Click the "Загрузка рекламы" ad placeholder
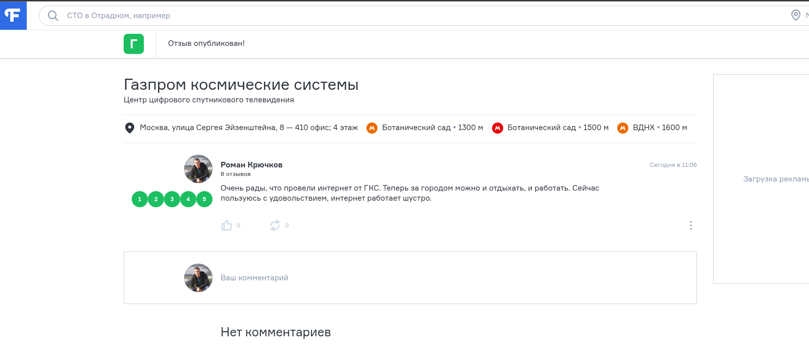The width and height of the screenshot is (809, 360). tap(776, 179)
